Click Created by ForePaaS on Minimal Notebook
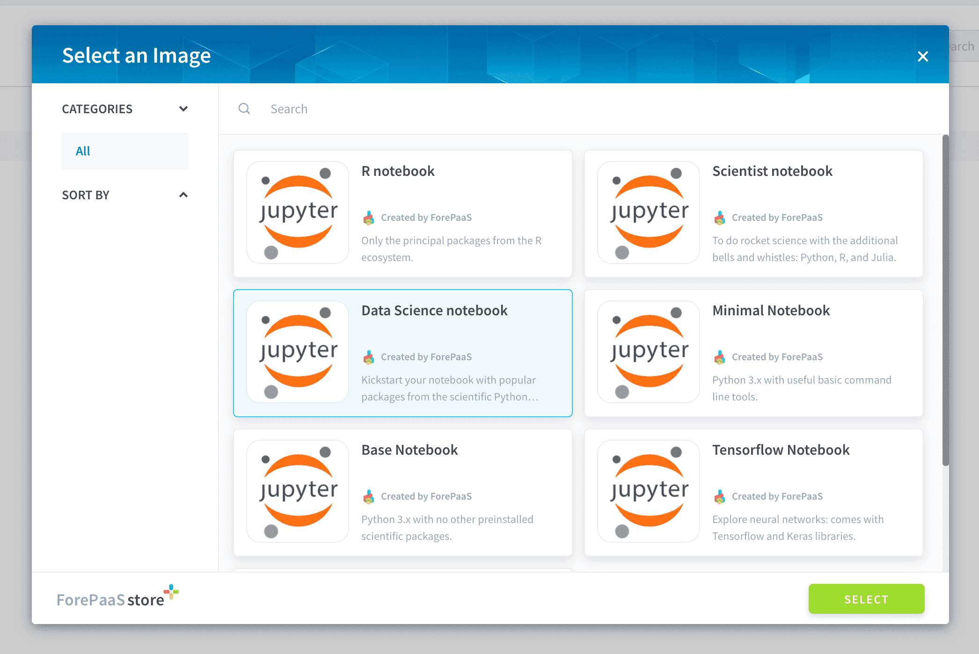Screen dimensions: 979x654 (x=777, y=357)
